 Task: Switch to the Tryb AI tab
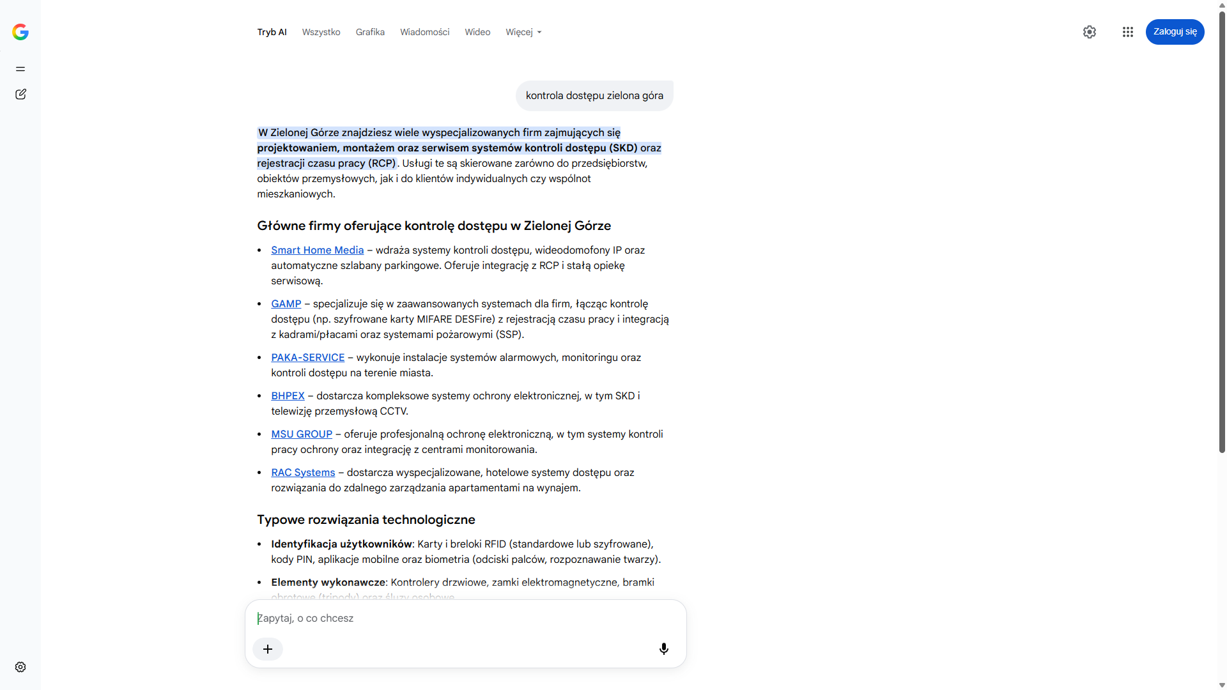[x=272, y=32]
